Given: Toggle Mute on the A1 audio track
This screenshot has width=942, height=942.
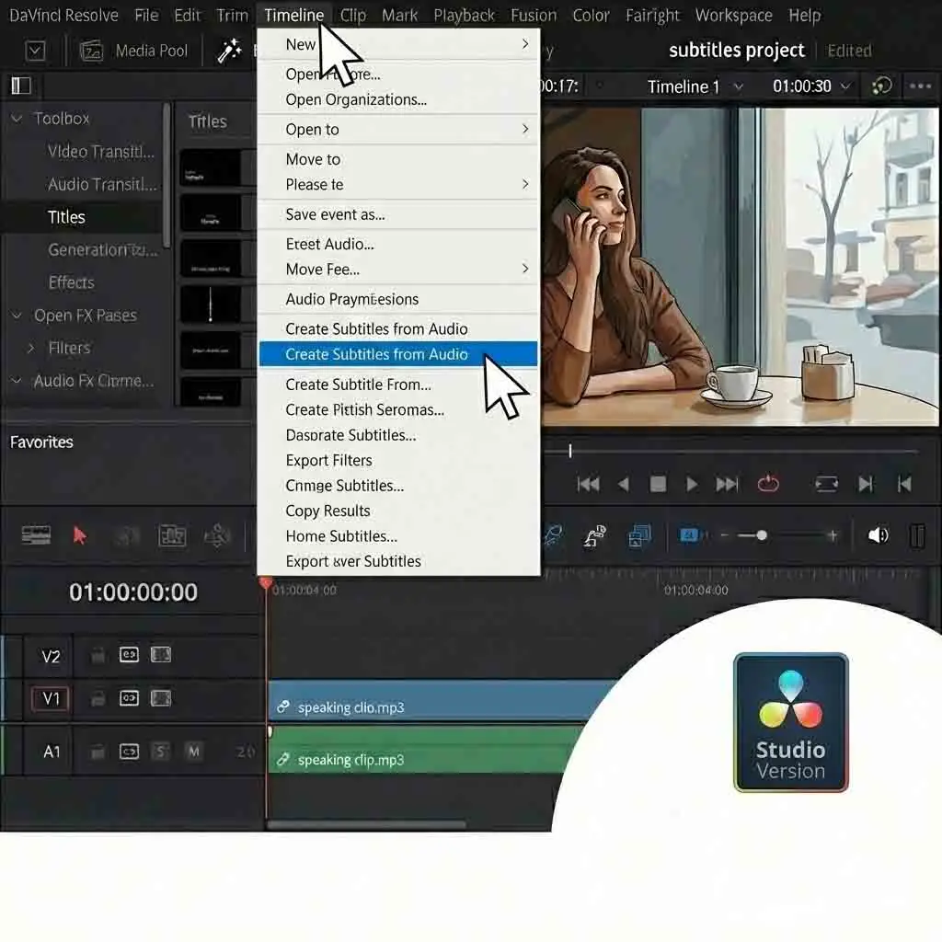Looking at the screenshot, I should click(193, 751).
